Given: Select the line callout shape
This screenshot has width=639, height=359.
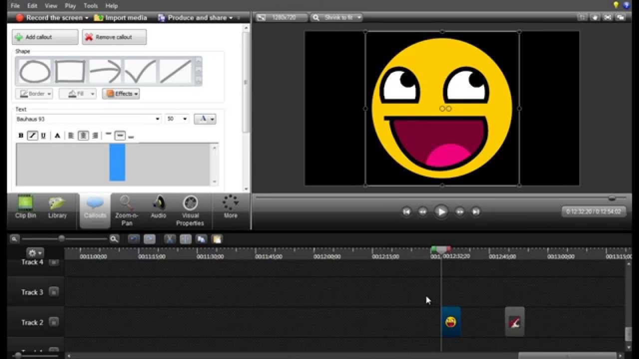Looking at the screenshot, I should pos(175,72).
